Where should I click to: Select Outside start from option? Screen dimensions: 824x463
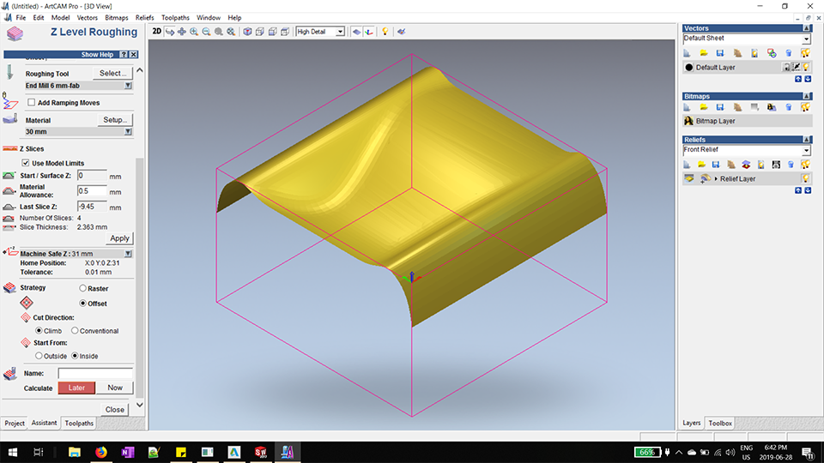[39, 356]
